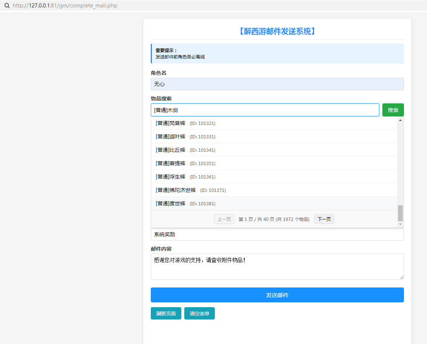Viewport: 427px width, 344px height.
Task: Choose [普通]比丘裤 ID 101341
Action: (x=274, y=150)
